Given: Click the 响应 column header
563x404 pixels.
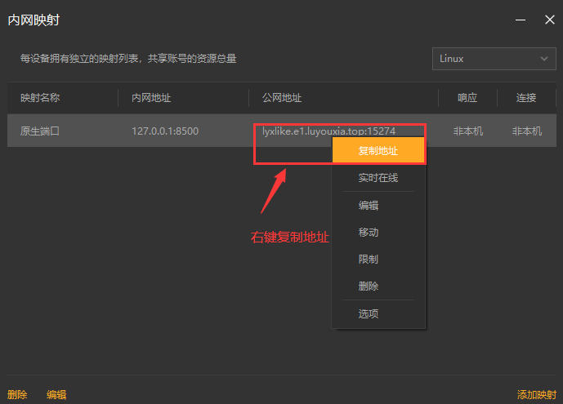Looking at the screenshot, I should [467, 98].
